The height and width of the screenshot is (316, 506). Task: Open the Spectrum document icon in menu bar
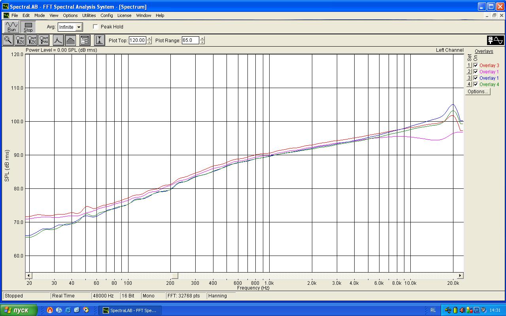click(x=6, y=15)
